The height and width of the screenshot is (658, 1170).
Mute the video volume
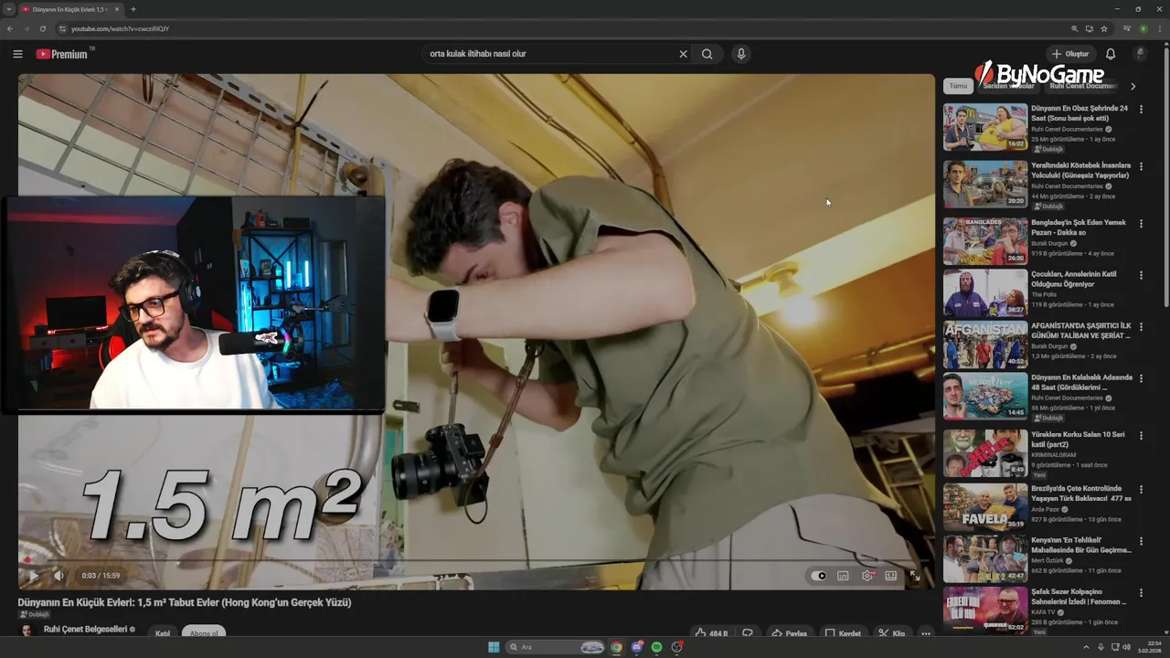[x=59, y=576]
